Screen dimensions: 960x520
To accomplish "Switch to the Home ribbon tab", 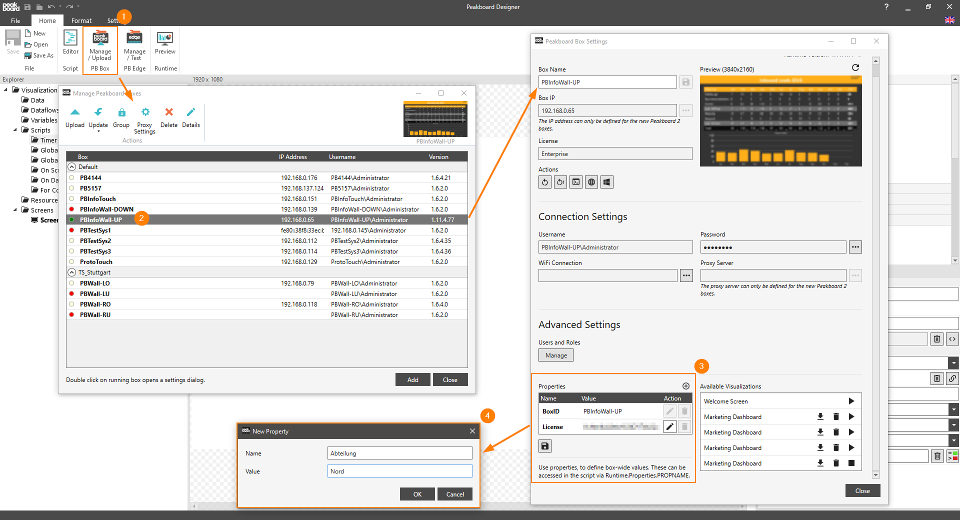I will pos(47,20).
